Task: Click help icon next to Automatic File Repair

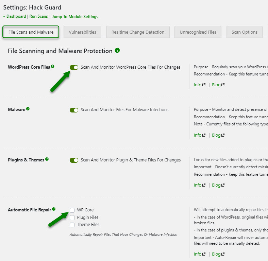Action: pos(54,209)
